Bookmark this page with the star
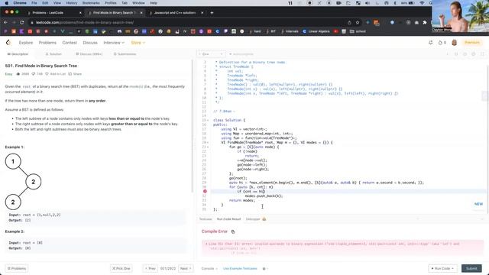Screen dimensions: 489x275 click(x=358, y=22)
